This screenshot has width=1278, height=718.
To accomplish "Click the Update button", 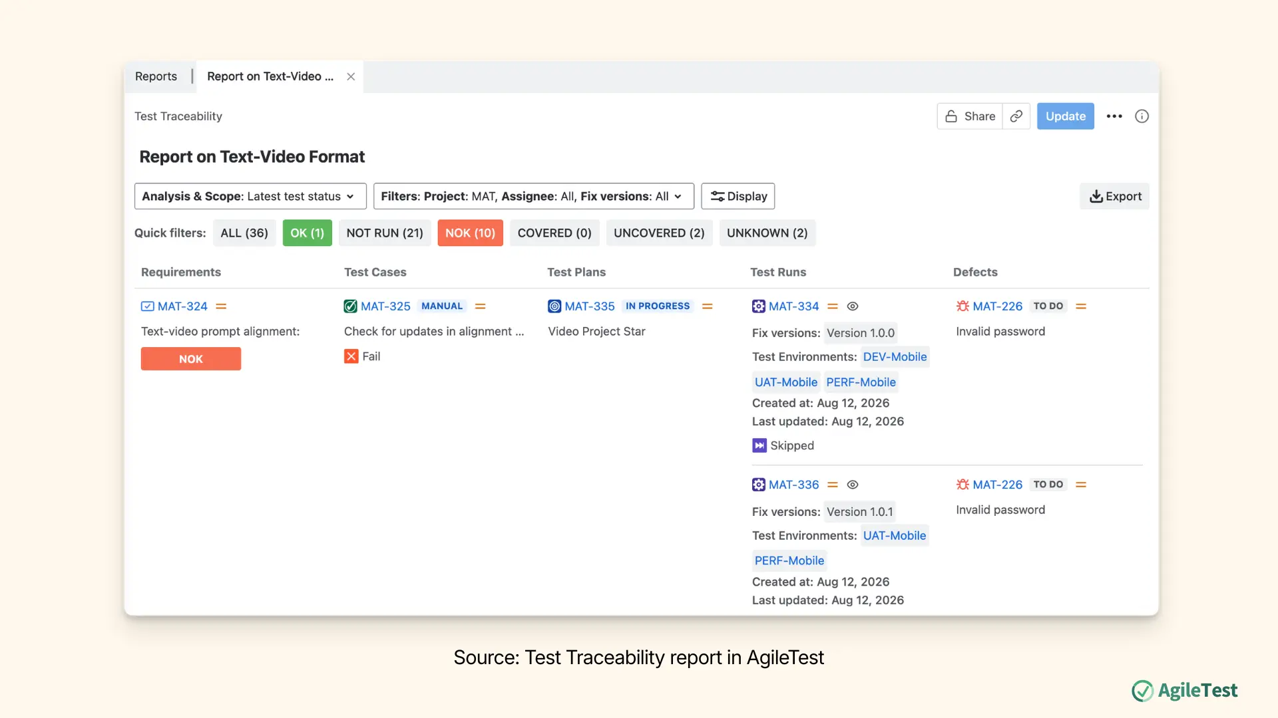I will pyautogui.click(x=1065, y=116).
